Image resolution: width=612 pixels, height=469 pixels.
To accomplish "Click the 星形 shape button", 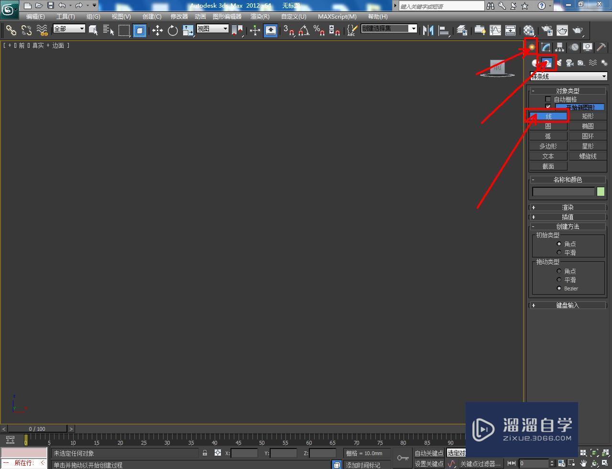I will point(588,146).
